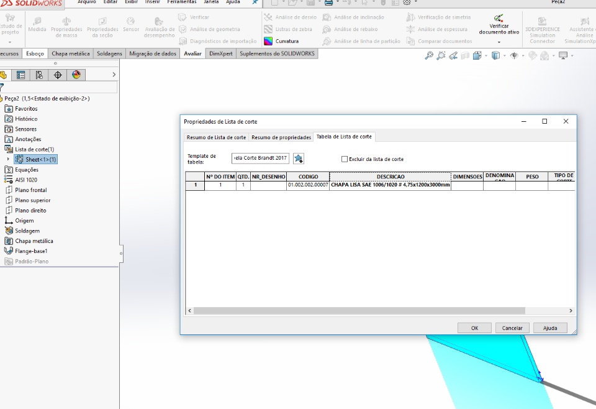The height and width of the screenshot is (409, 596).
Task: Open the View orientation dropdown arrow
Action: pyautogui.click(x=485, y=56)
